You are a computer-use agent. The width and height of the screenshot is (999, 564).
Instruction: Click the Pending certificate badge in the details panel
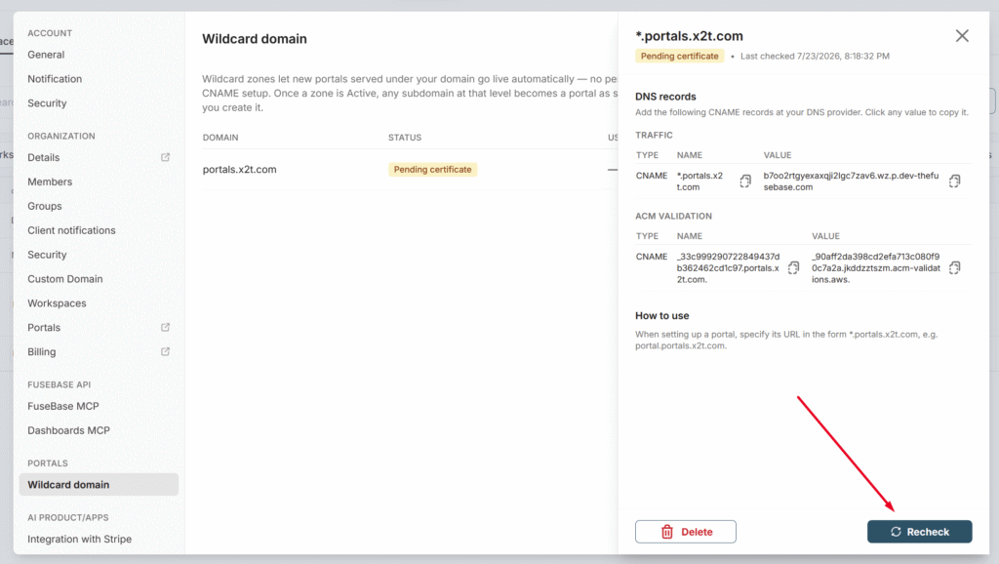tap(679, 56)
